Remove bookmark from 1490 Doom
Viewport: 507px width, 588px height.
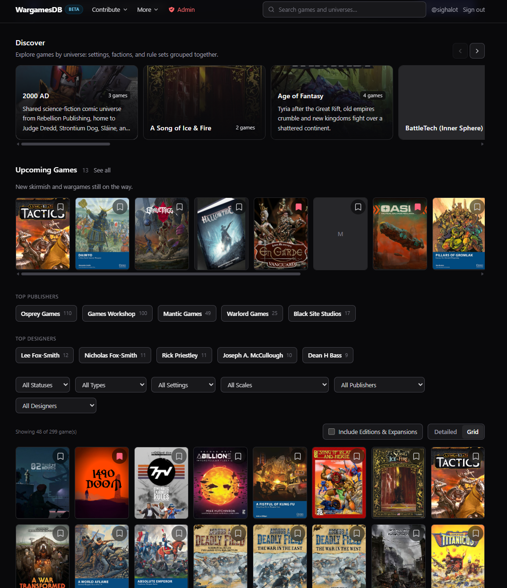(x=120, y=456)
